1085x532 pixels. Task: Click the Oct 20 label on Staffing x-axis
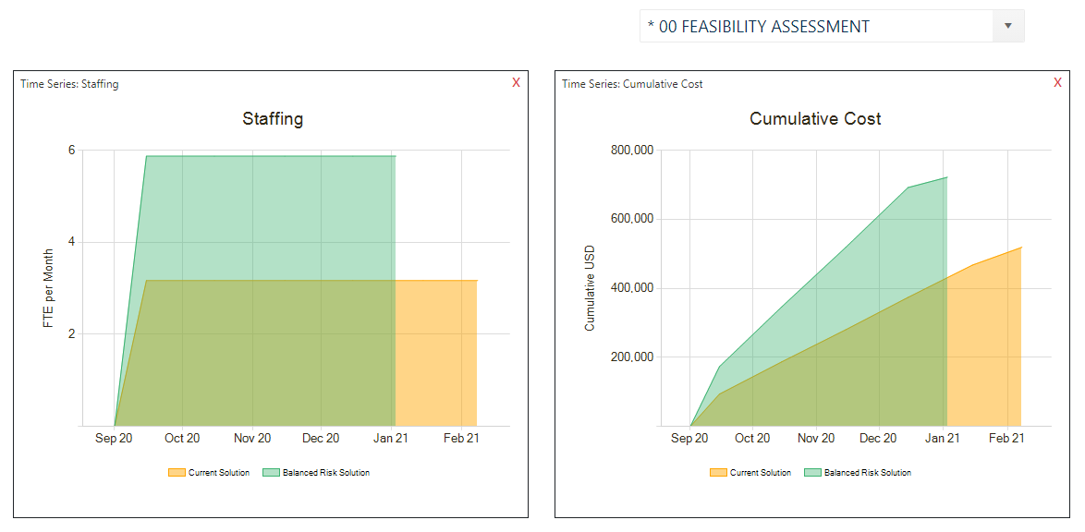(x=182, y=439)
